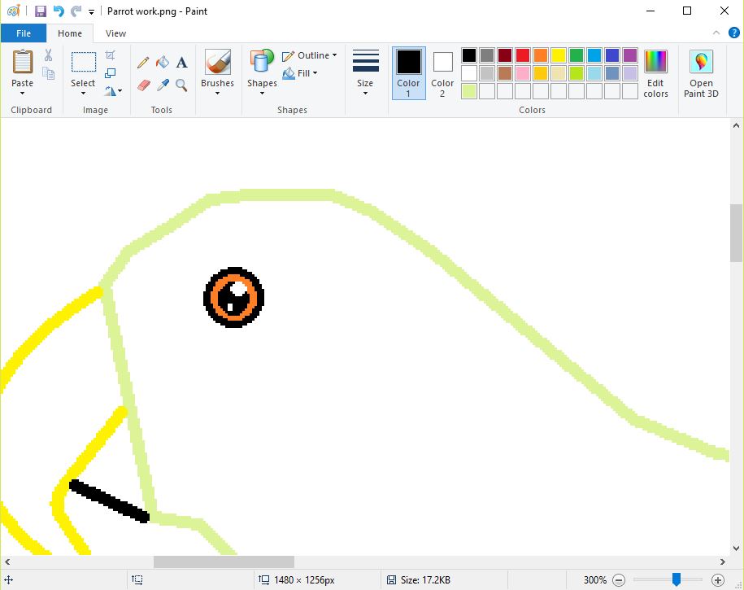
Task: Launch Open Paint 3D
Action: (x=701, y=73)
